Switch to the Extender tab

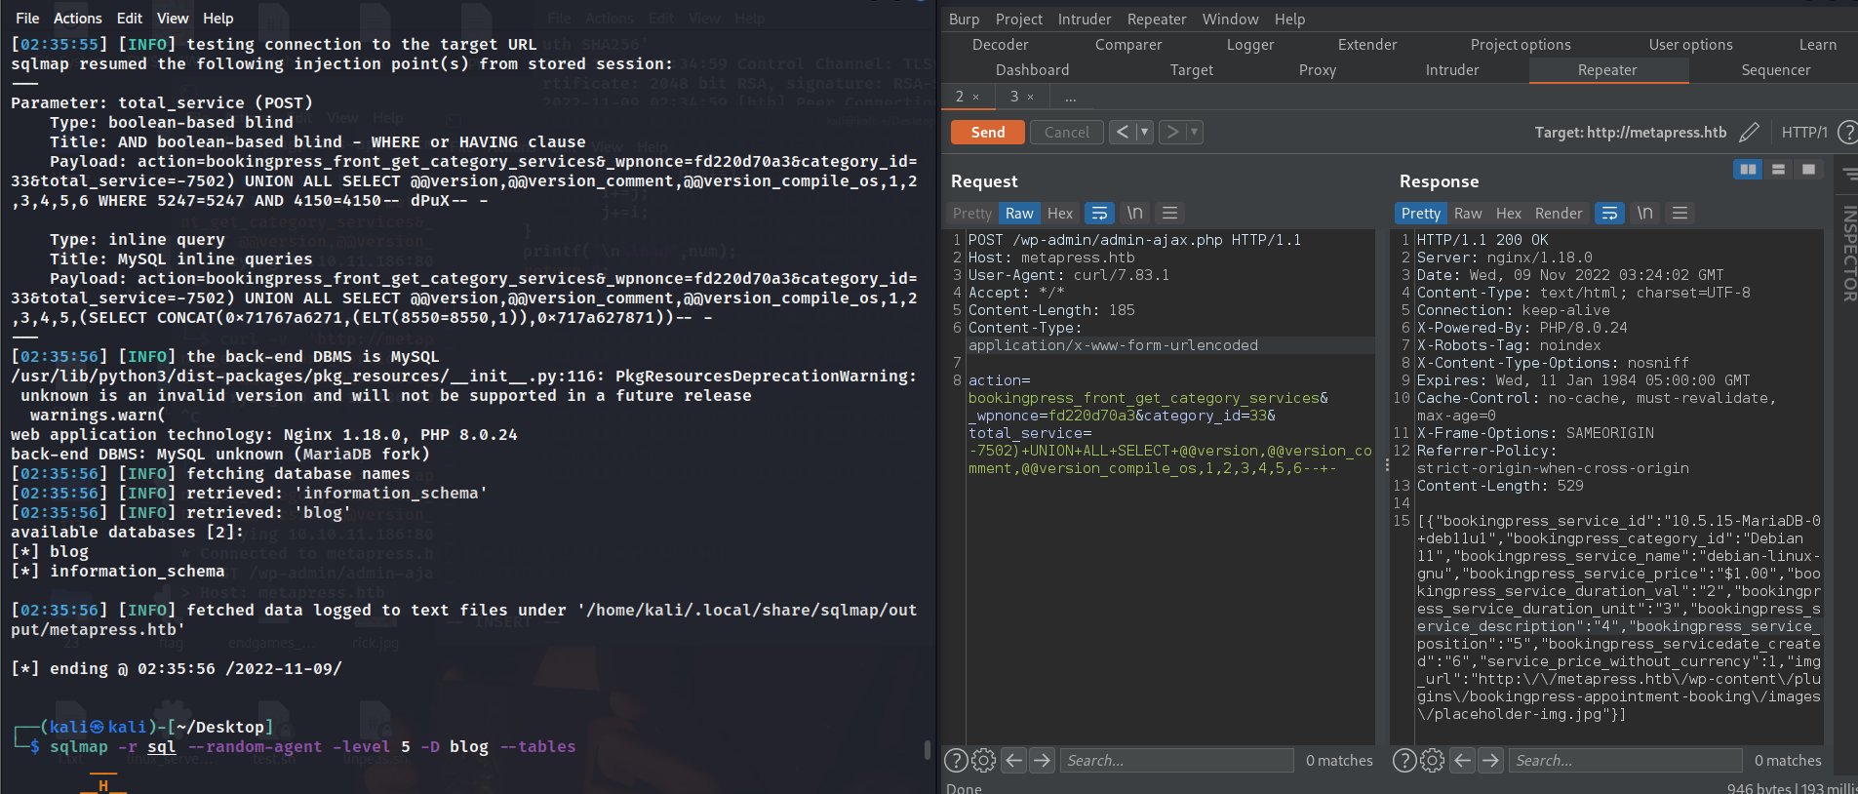[x=1366, y=45]
